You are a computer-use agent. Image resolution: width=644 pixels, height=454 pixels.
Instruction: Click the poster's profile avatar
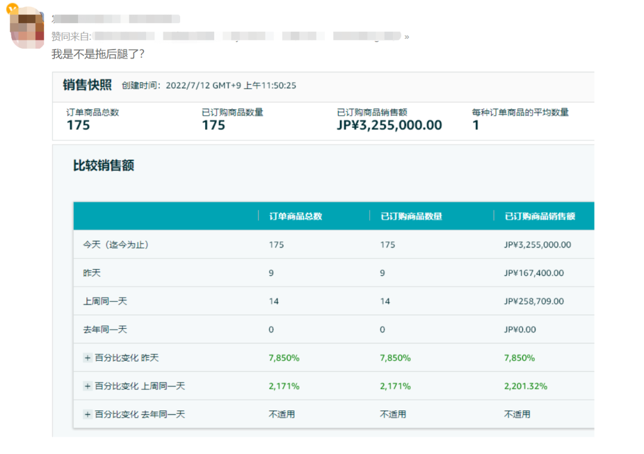pyautogui.click(x=27, y=28)
